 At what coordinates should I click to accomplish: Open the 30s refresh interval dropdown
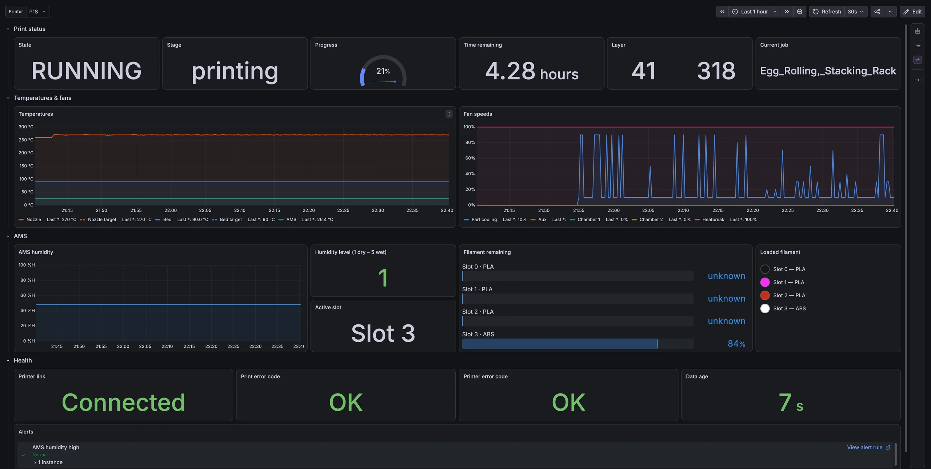click(x=855, y=12)
